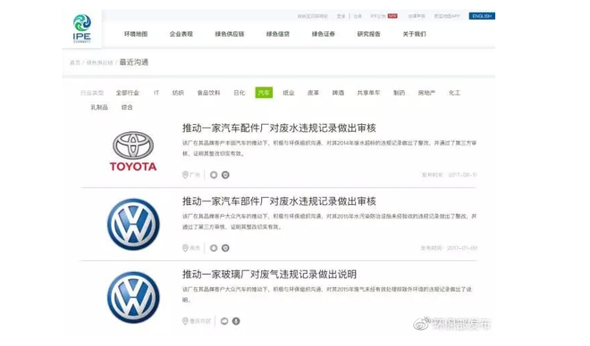590x346 pixels.
Task: Filter by 日化 industry
Action: pyautogui.click(x=239, y=93)
